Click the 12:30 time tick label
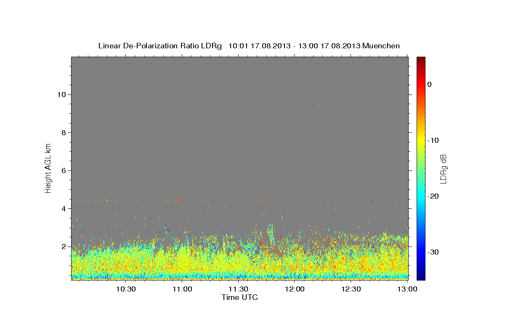The image size is (505, 336). [x=351, y=289]
